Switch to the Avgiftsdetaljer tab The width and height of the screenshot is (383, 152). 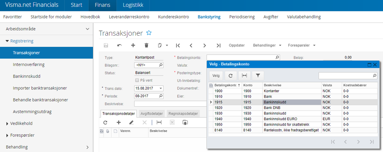151,114
